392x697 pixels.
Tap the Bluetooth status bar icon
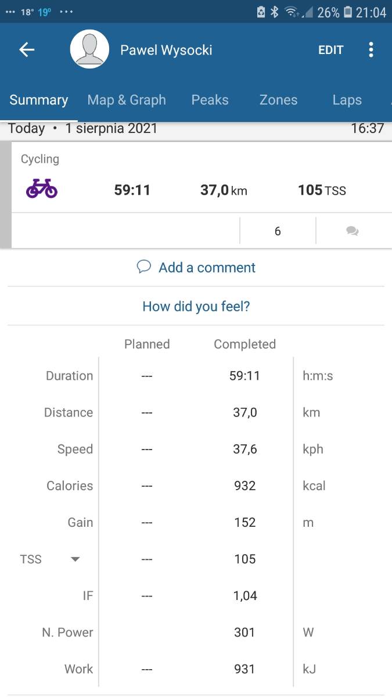275,12
